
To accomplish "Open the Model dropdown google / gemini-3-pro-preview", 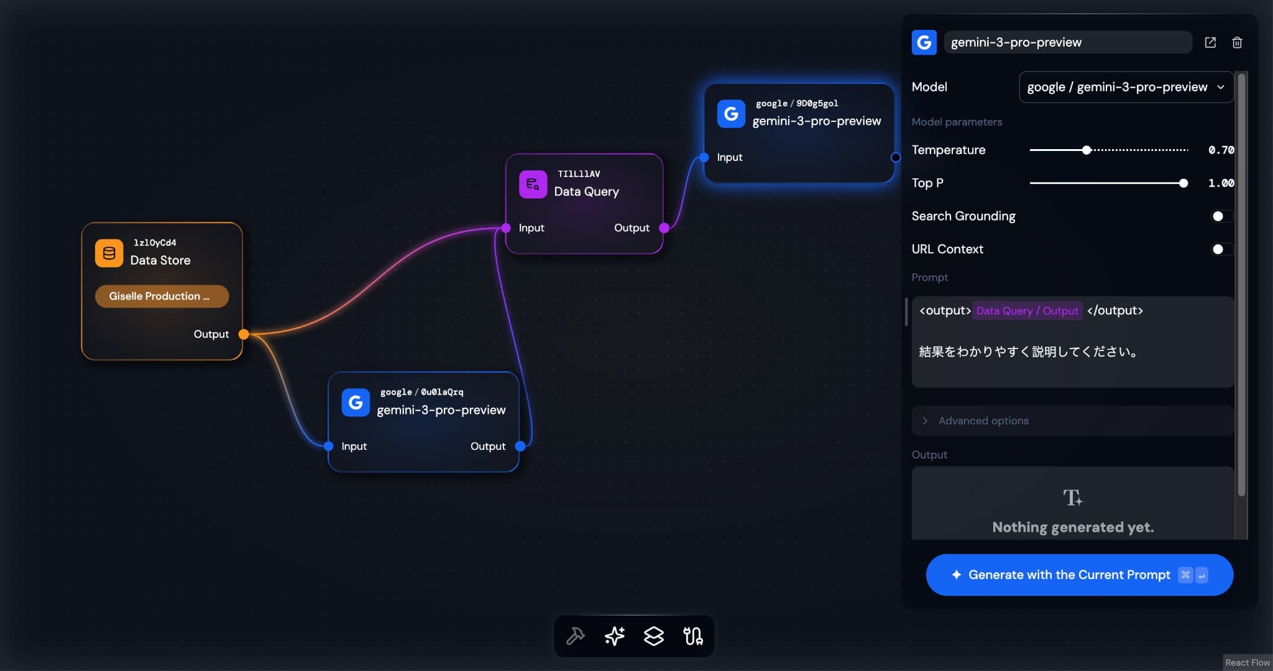I will click(x=1125, y=87).
